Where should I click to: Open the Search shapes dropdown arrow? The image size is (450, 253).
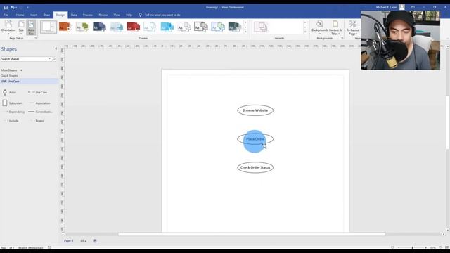tap(49, 59)
